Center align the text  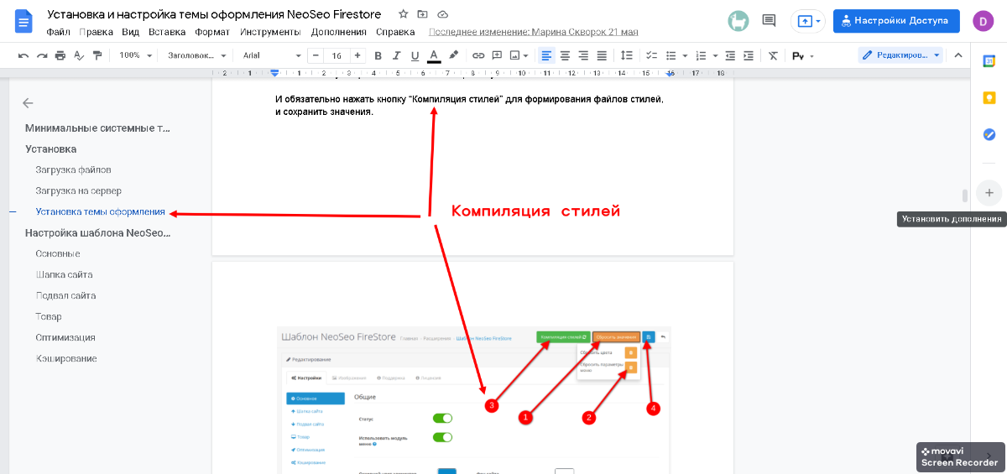coord(565,55)
